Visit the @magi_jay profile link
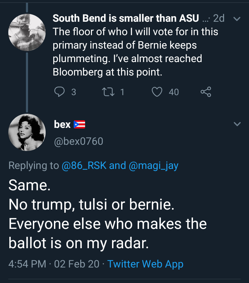249x283 pixels. click(x=153, y=165)
